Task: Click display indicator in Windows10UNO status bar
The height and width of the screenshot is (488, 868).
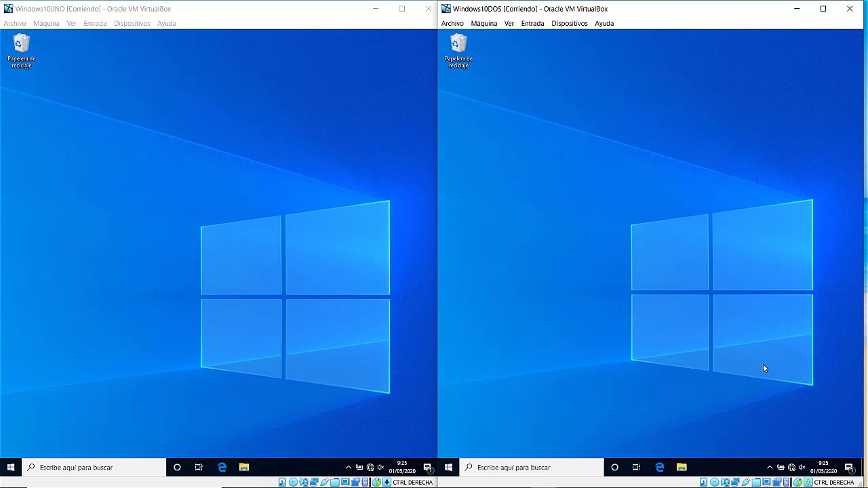Action: click(345, 482)
